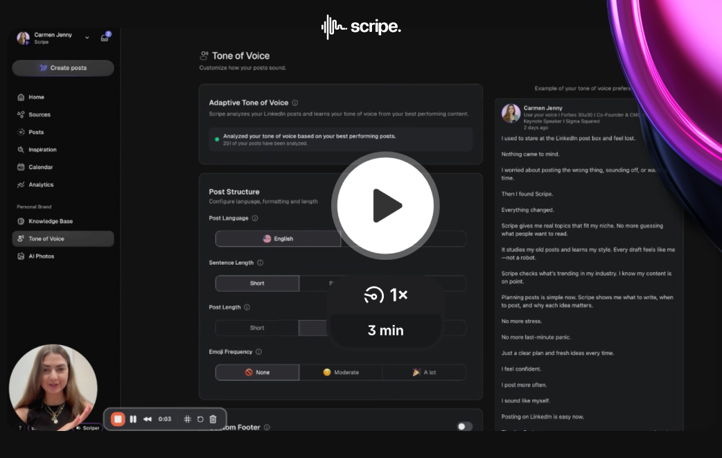Show Adaptive Tone of Voice info tooltip
The width and height of the screenshot is (722, 458).
(x=295, y=103)
